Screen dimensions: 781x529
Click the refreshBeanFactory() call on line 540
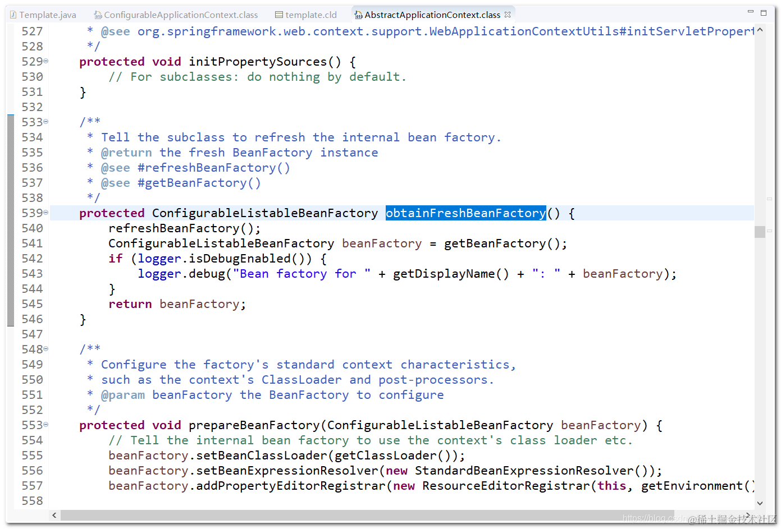pos(185,228)
